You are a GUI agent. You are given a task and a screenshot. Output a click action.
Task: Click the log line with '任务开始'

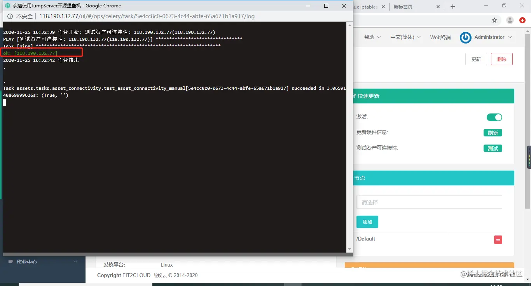(109, 32)
